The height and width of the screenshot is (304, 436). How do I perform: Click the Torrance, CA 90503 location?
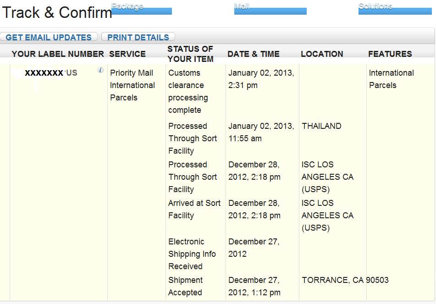[345, 280]
